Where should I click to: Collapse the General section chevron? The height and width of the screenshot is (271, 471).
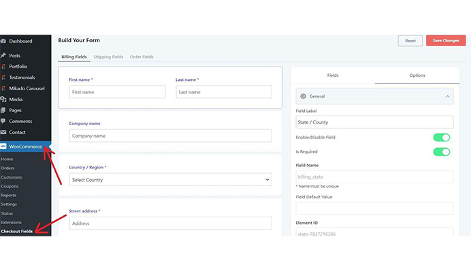[447, 96]
